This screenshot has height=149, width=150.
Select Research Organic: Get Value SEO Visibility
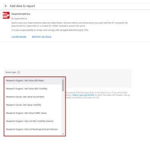click(33, 89)
